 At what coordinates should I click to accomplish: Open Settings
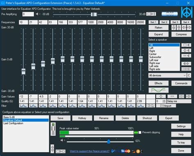pyautogui.click(x=181, y=126)
